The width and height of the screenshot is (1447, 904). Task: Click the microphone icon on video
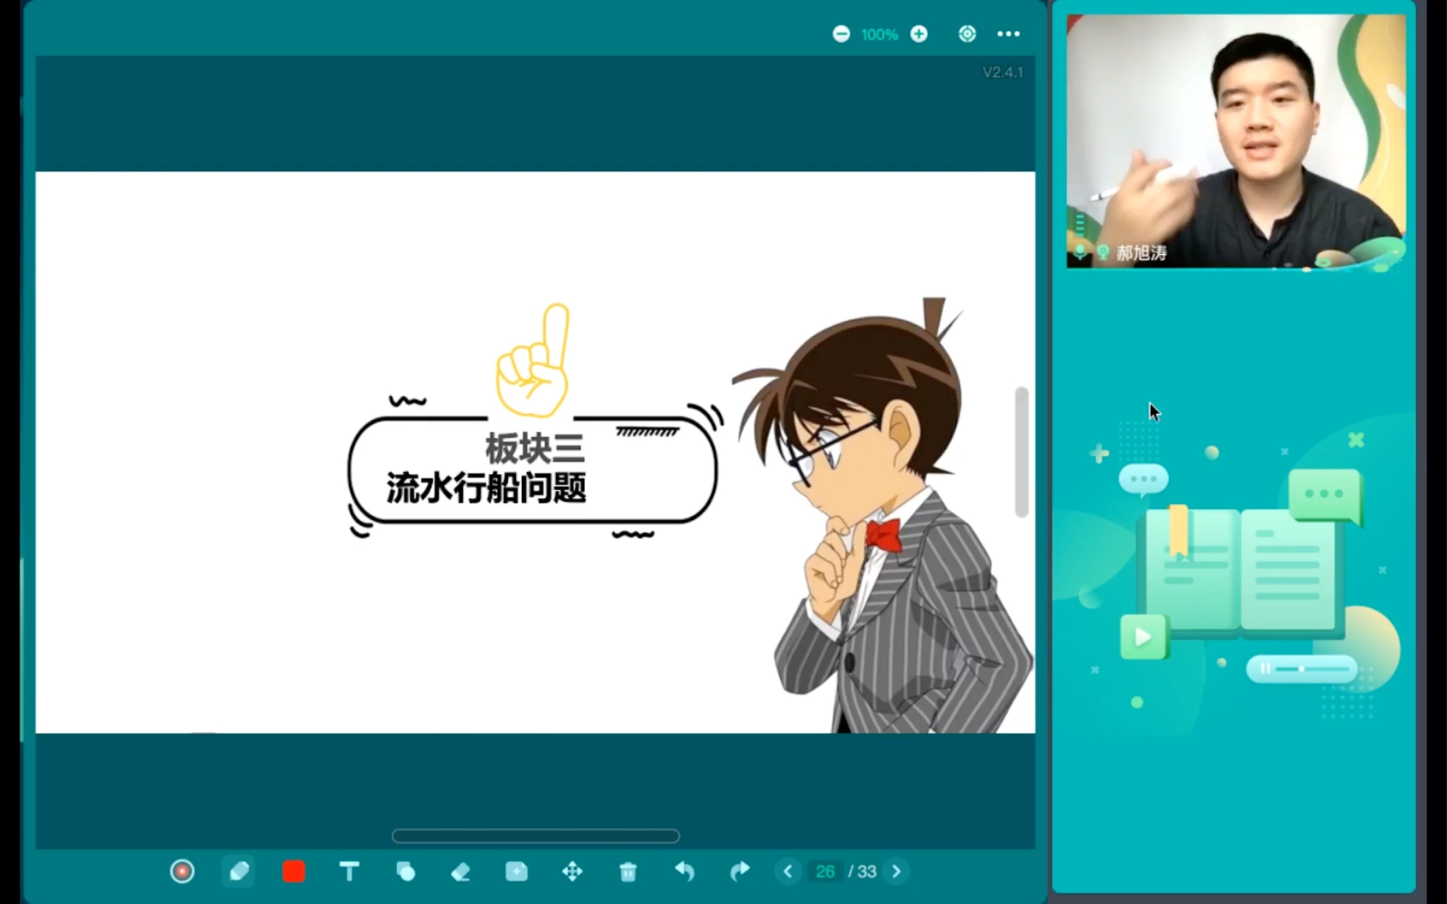click(x=1080, y=252)
